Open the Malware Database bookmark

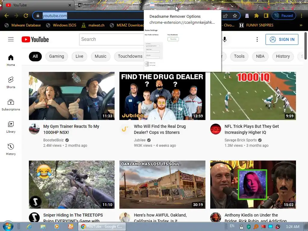point(23,25)
